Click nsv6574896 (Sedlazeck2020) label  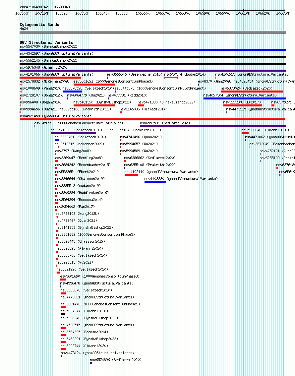(x=116, y=360)
